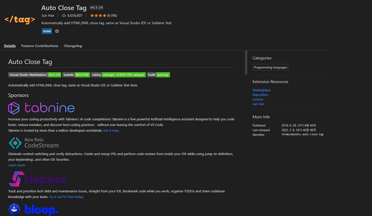Image resolution: width=372 pixels, height=216 pixels.
Task: Install the Auto Close Tag extension
Action: pos(47,31)
